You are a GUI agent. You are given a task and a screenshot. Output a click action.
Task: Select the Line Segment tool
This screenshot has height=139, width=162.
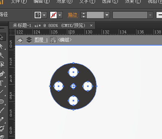(x=2, y=92)
